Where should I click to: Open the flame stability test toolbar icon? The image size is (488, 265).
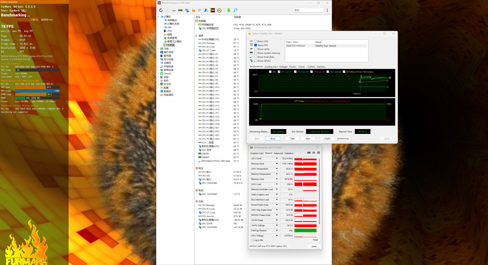(x=193, y=10)
